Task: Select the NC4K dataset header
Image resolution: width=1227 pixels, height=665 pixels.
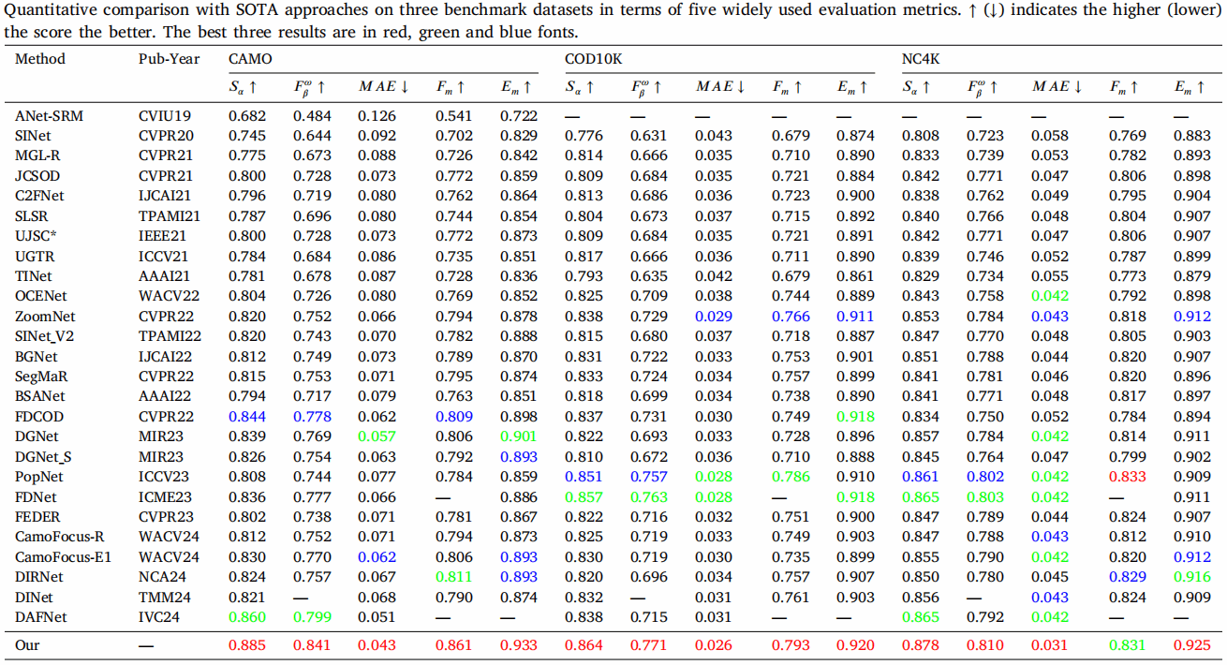Action: click(921, 59)
